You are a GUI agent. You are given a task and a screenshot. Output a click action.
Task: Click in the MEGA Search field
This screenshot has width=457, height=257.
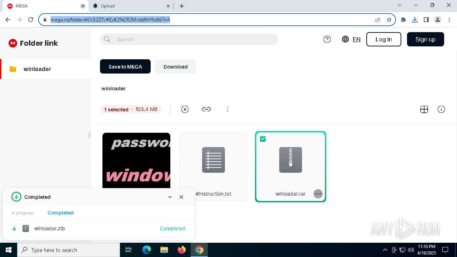(189, 39)
